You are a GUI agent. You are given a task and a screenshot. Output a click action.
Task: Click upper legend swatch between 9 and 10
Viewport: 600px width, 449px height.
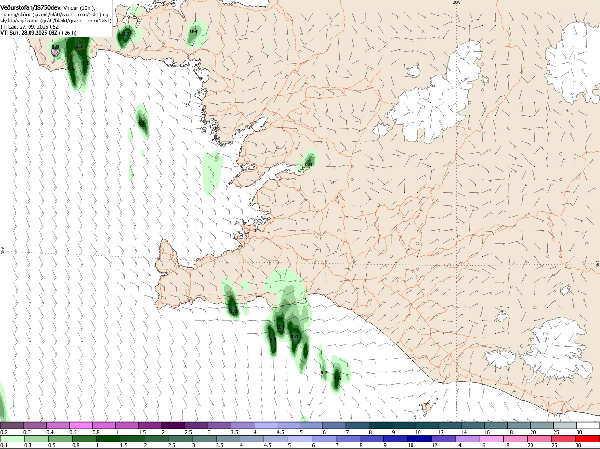tap(404, 426)
